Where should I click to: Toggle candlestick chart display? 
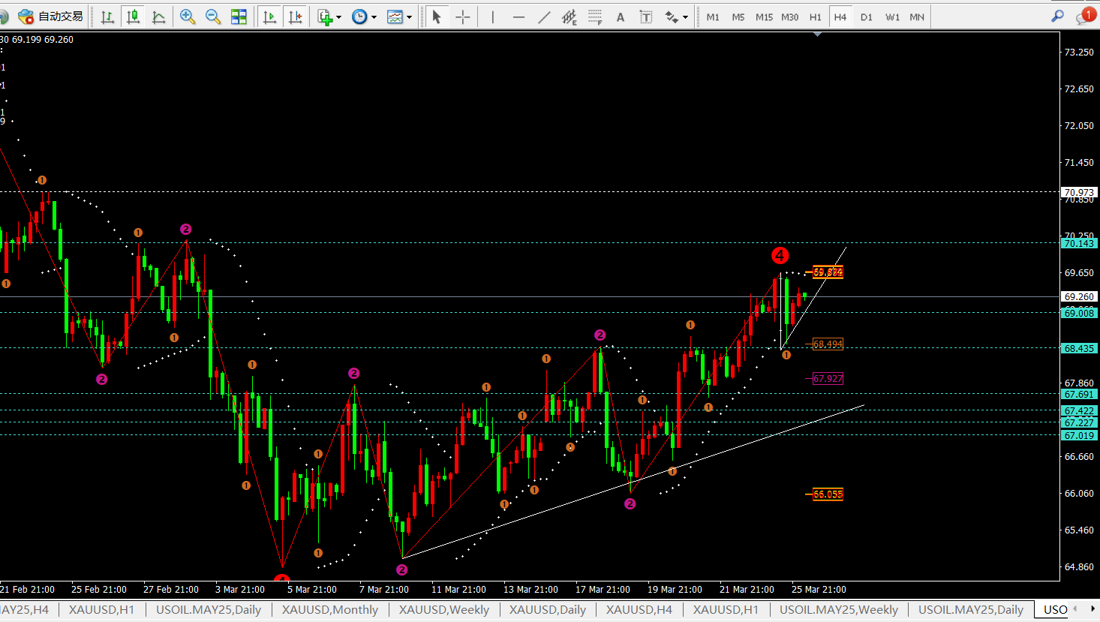(x=134, y=17)
